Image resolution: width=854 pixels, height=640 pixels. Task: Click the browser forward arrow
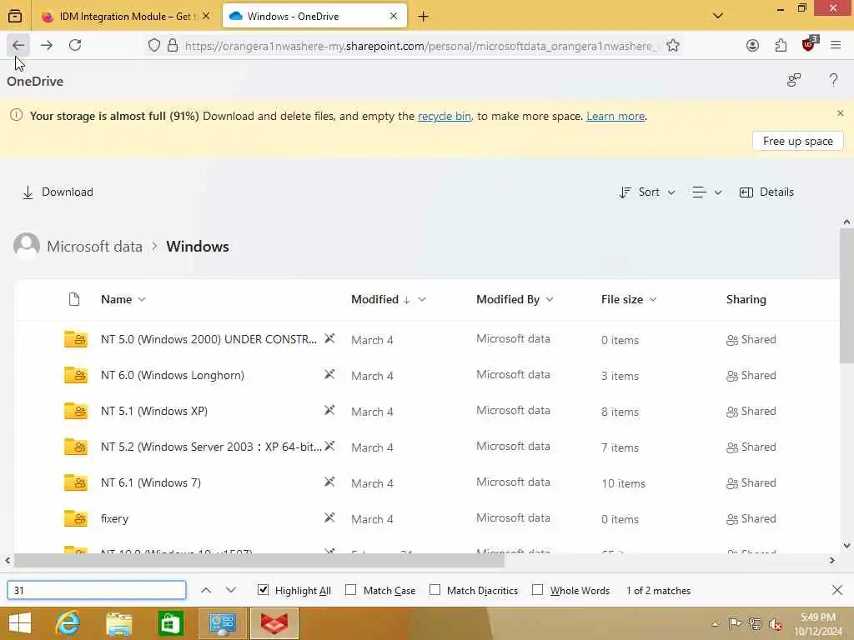(47, 46)
